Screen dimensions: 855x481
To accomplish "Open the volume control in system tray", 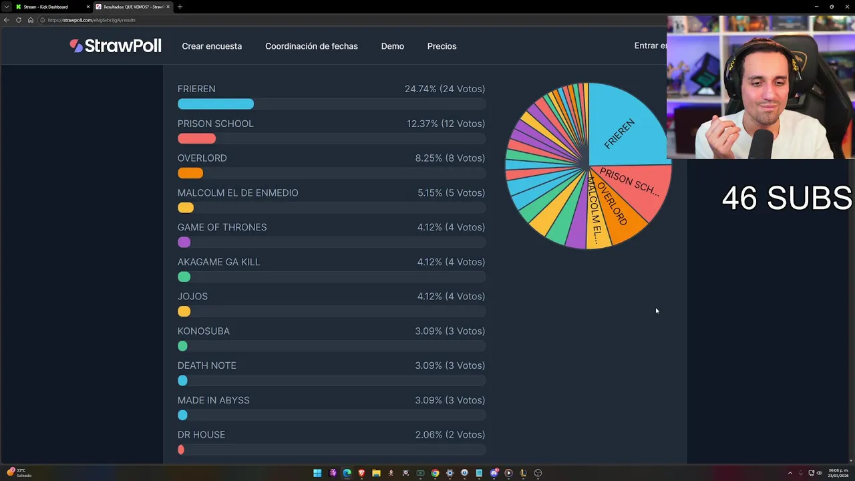I will pos(820,473).
